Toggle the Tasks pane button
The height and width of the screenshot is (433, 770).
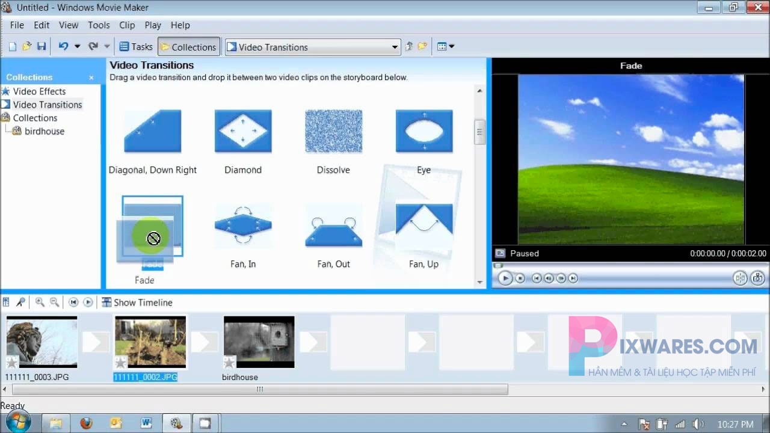pyautogui.click(x=136, y=46)
